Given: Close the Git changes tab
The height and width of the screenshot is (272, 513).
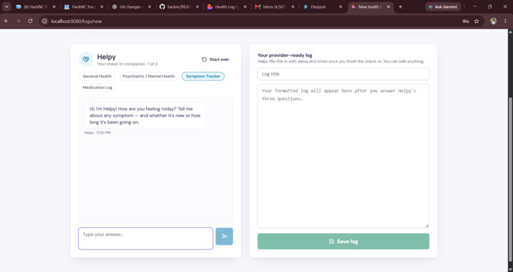Looking at the screenshot, I should point(150,6).
